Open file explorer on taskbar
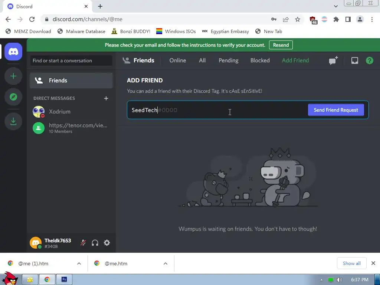Screen dimensions: 380x285 pos(30,280)
